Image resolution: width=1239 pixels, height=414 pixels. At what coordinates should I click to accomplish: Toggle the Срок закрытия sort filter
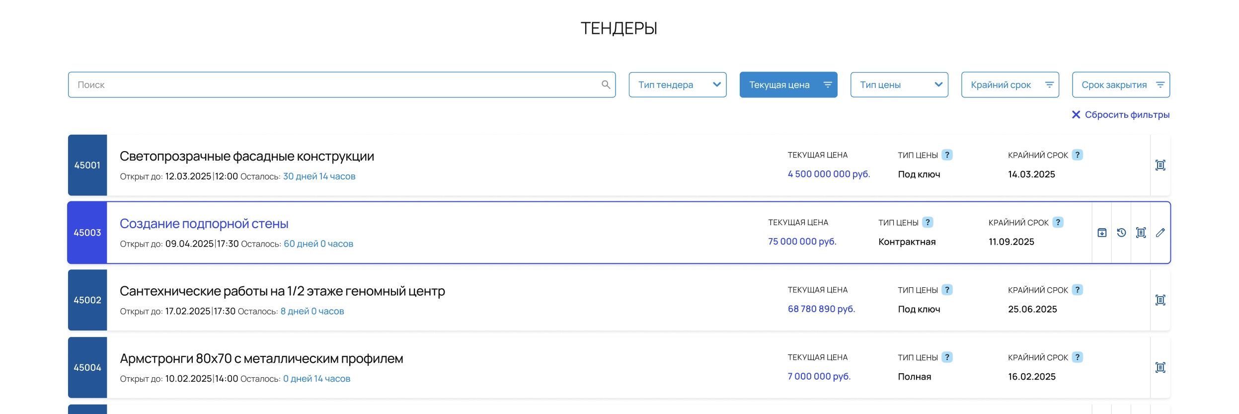1120,84
